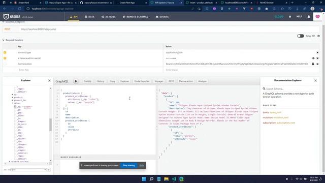This screenshot has height=183, width=325.
Task: Expand the product_id node in Explorer
Action: pos(12,100)
